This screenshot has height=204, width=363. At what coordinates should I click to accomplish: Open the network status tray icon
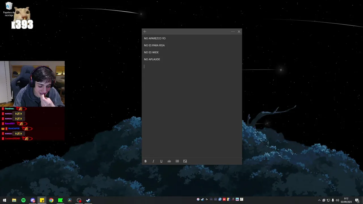[x=328, y=200]
